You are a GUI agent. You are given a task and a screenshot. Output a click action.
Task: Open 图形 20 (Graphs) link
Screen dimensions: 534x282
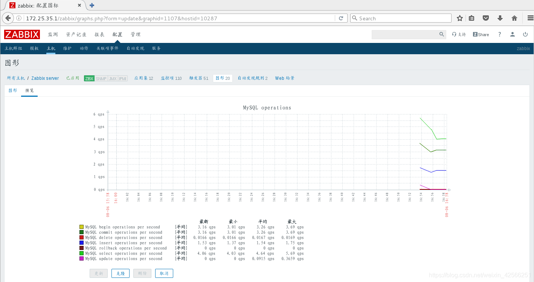223,78
